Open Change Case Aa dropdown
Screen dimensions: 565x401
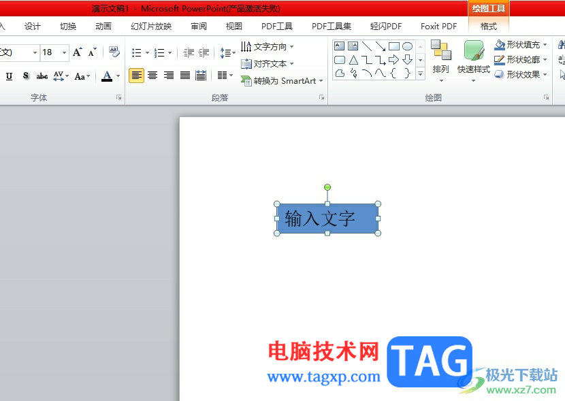coord(82,76)
